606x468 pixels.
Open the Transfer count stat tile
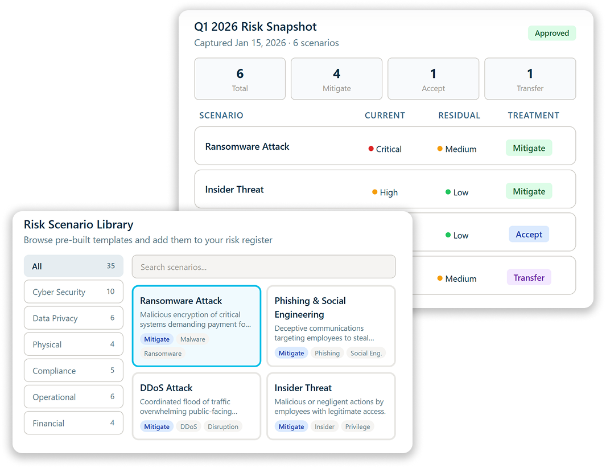[x=530, y=79]
